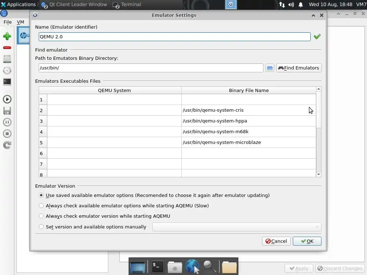Open the magnifier search app in dock
The height and width of the screenshot is (275, 367).
209,266
